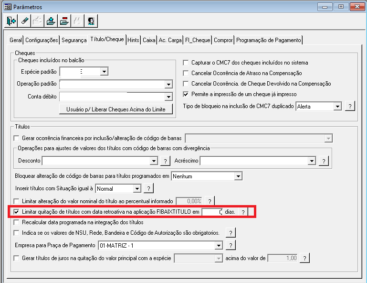Viewport: 367px width, 283px height.
Task: Open help for CMC7 duplicado bloqueio
Action: click(x=350, y=107)
